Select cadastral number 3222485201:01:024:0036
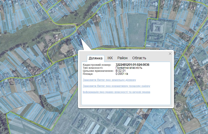 (132, 65)
